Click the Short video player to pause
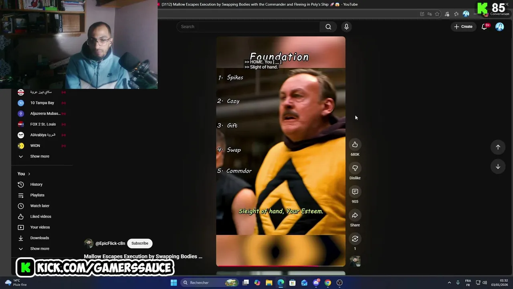 click(281, 151)
